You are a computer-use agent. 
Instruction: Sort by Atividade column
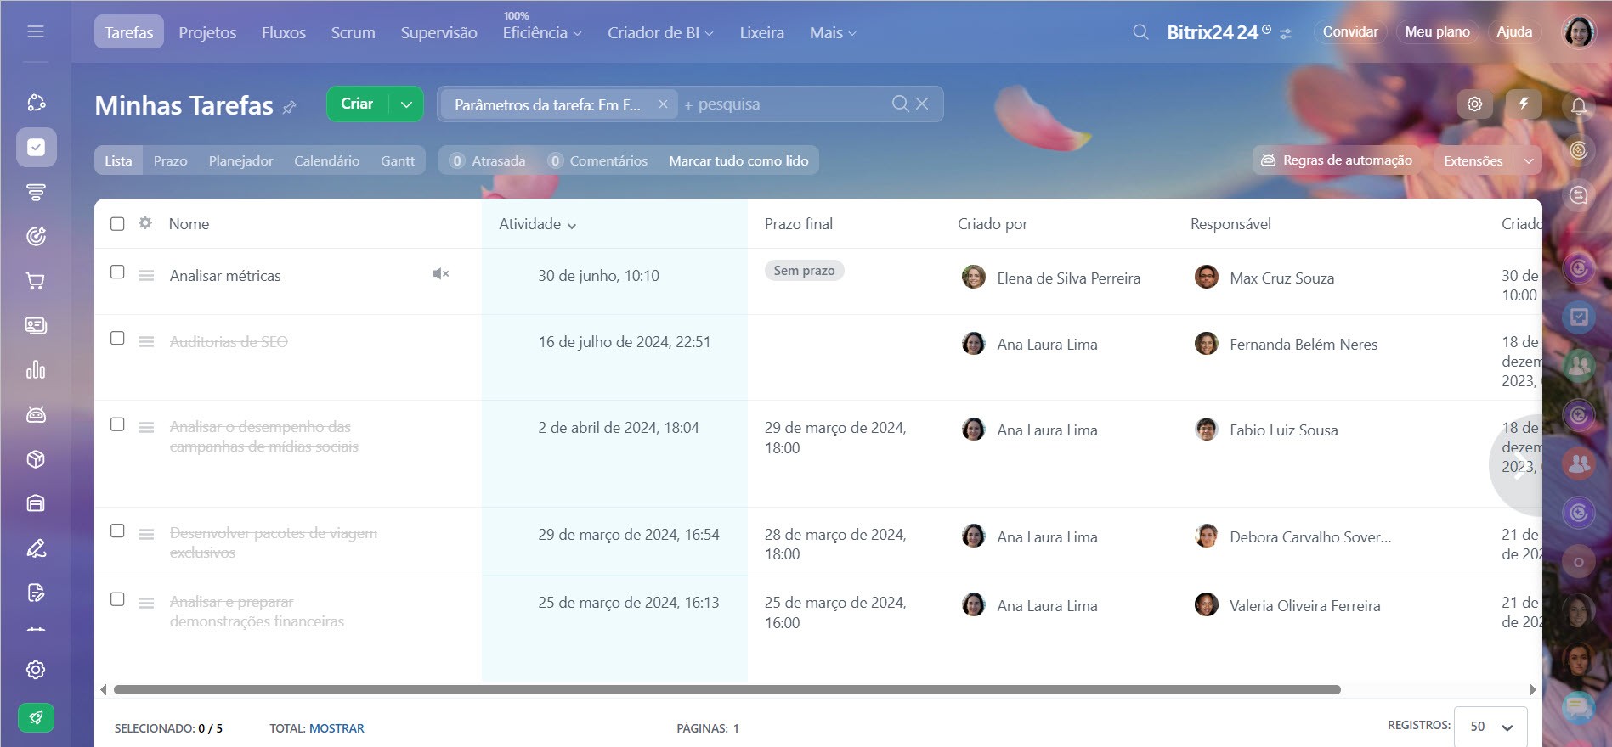click(x=537, y=224)
